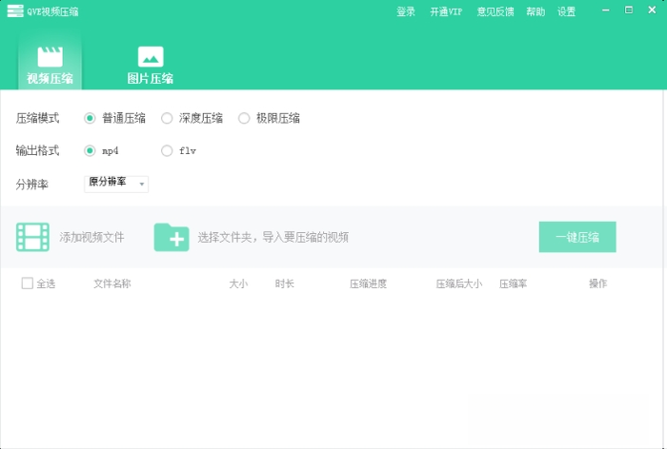667x449 pixels.
Task: Open the 帮助 help menu
Action: coord(536,11)
